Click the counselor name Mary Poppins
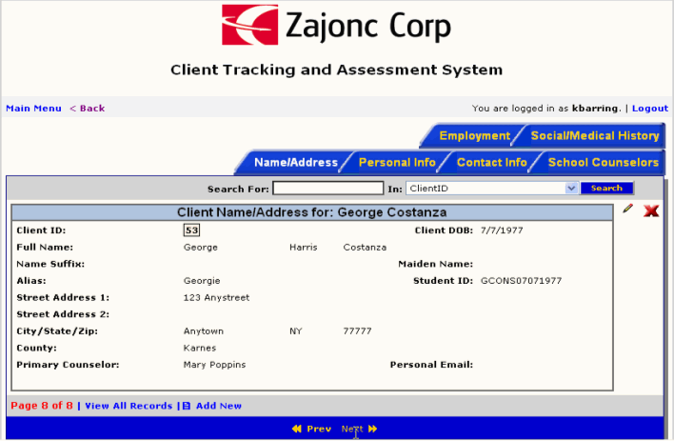The height and width of the screenshot is (441, 674). tap(214, 365)
